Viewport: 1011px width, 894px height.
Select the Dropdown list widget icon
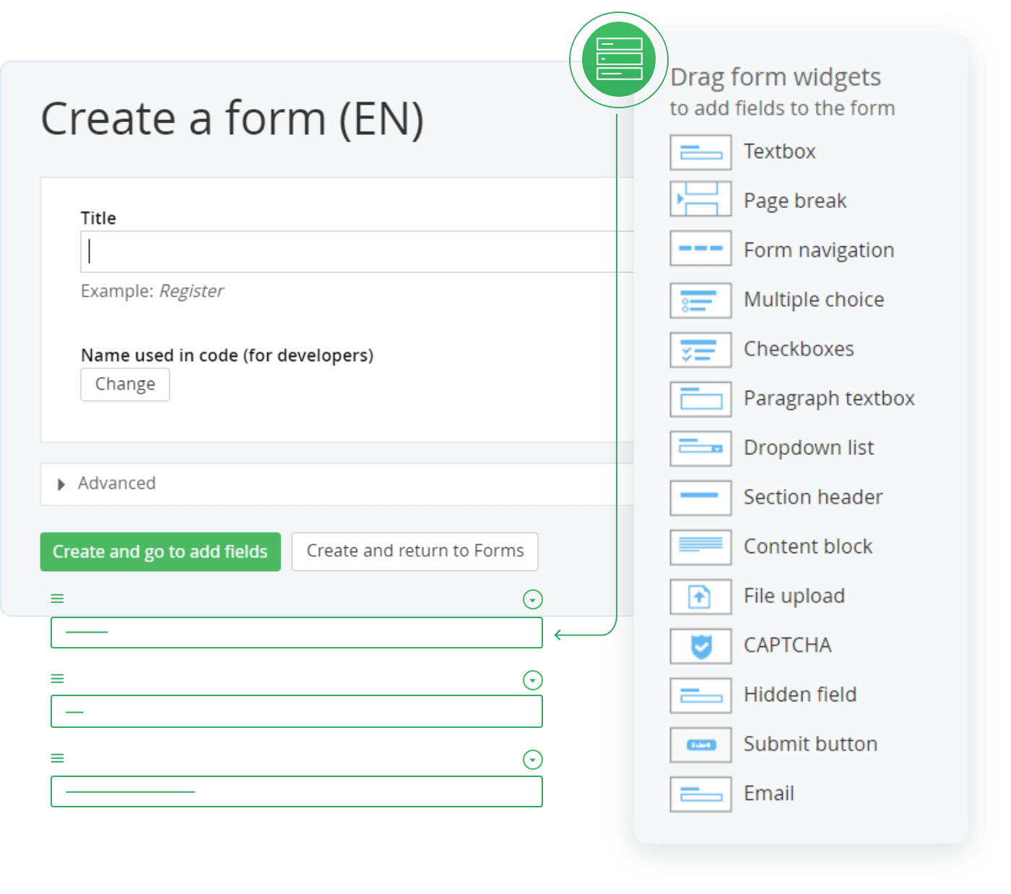[700, 448]
